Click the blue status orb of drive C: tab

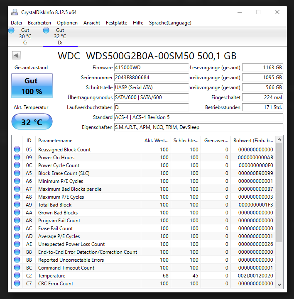11,30
